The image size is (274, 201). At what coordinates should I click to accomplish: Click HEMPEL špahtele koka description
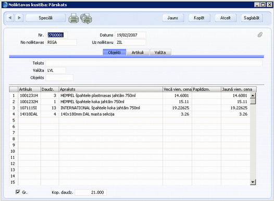click(111, 102)
